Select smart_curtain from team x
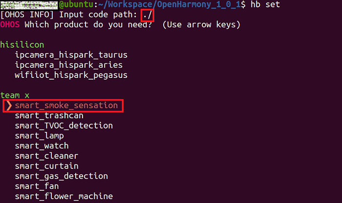 pyautogui.click(x=46, y=166)
